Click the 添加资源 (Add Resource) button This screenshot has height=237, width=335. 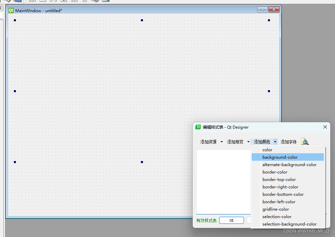pyautogui.click(x=208, y=142)
